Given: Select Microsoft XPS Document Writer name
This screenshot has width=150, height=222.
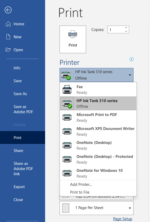Looking at the screenshot, I should point(105,128).
